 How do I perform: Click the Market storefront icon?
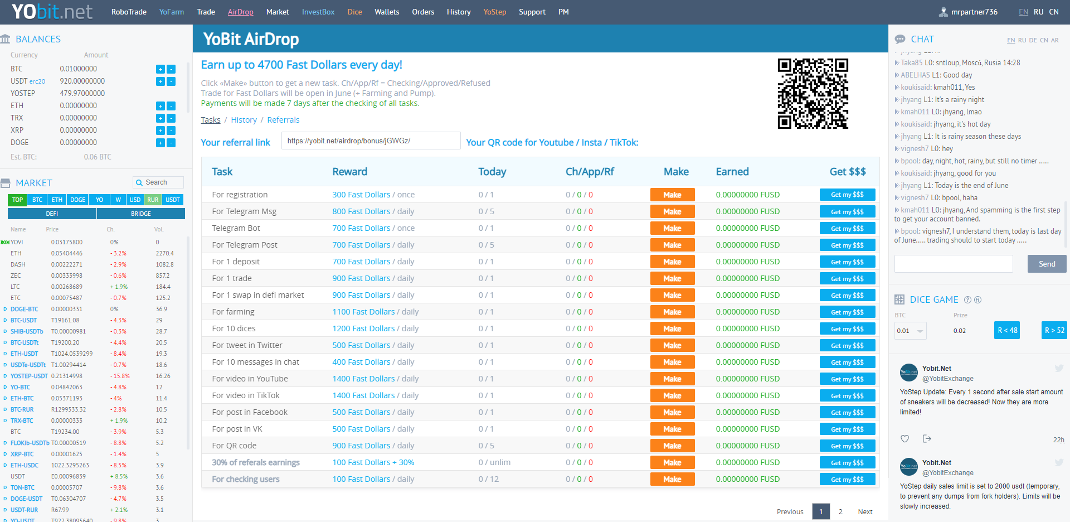coord(6,183)
